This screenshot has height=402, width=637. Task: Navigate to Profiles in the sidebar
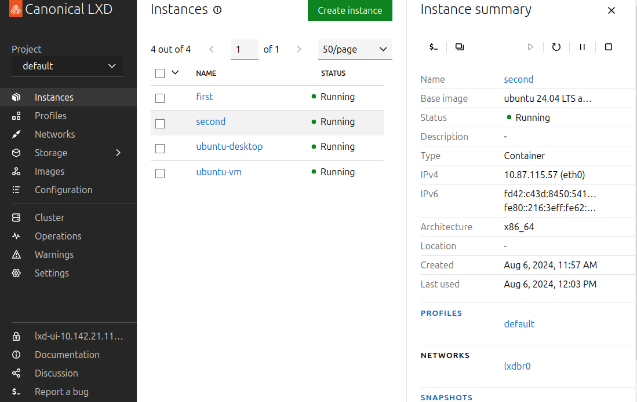click(50, 116)
